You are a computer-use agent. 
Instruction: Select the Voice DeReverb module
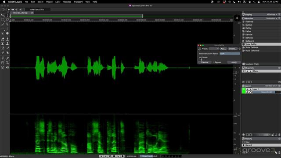252,51
